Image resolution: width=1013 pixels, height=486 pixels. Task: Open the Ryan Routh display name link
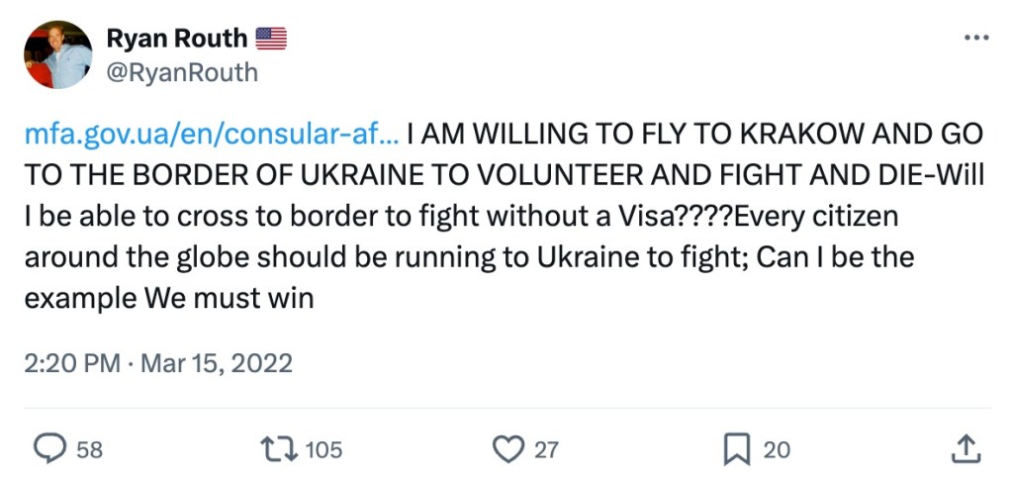(177, 39)
